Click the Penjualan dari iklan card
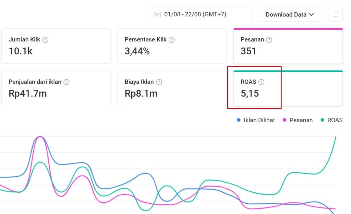The height and width of the screenshot is (214, 351). pos(56,89)
